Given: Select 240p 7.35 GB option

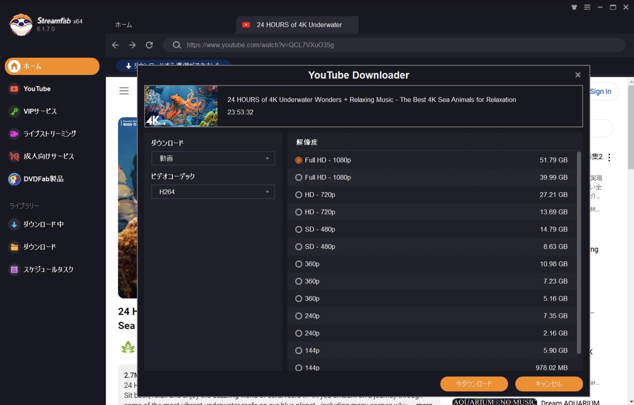Looking at the screenshot, I should (x=432, y=316).
